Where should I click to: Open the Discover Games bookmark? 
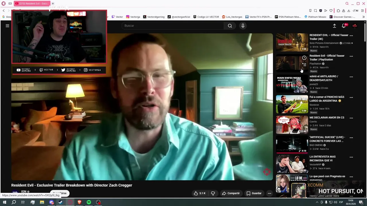(342, 17)
